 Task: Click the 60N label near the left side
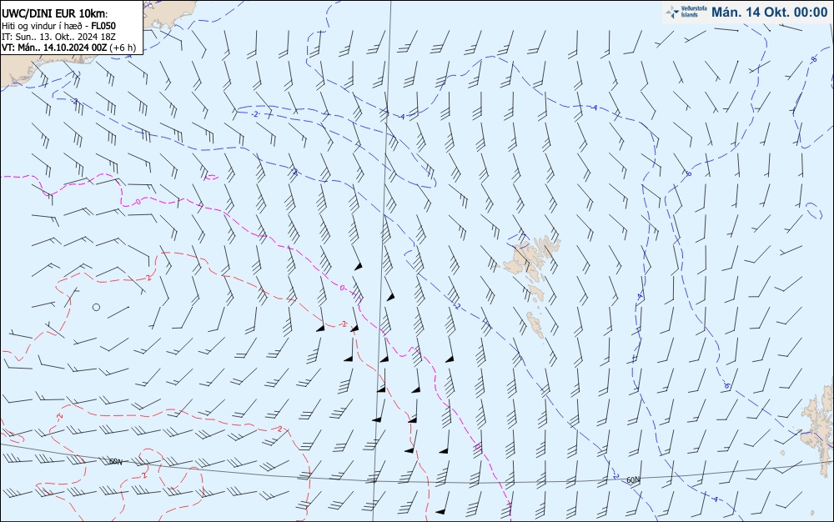click(x=115, y=461)
